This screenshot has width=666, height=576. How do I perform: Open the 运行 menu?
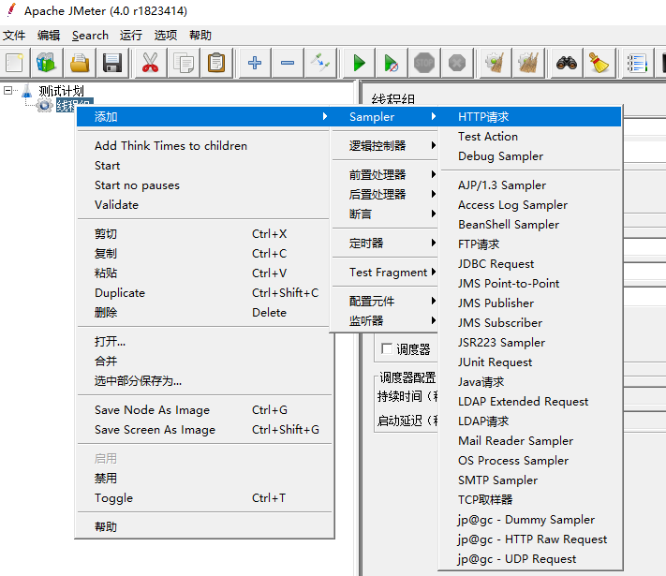tap(131, 36)
